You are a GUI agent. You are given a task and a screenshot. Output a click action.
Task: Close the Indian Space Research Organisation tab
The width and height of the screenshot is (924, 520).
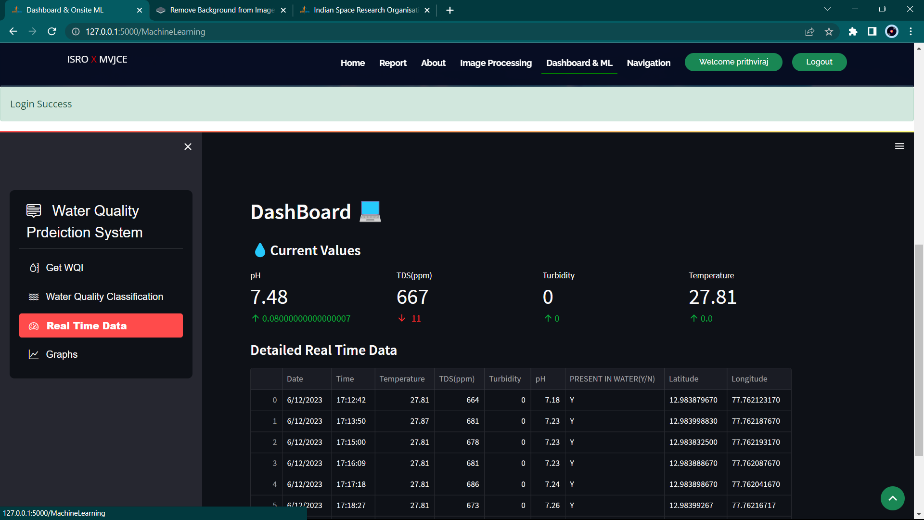[427, 10]
